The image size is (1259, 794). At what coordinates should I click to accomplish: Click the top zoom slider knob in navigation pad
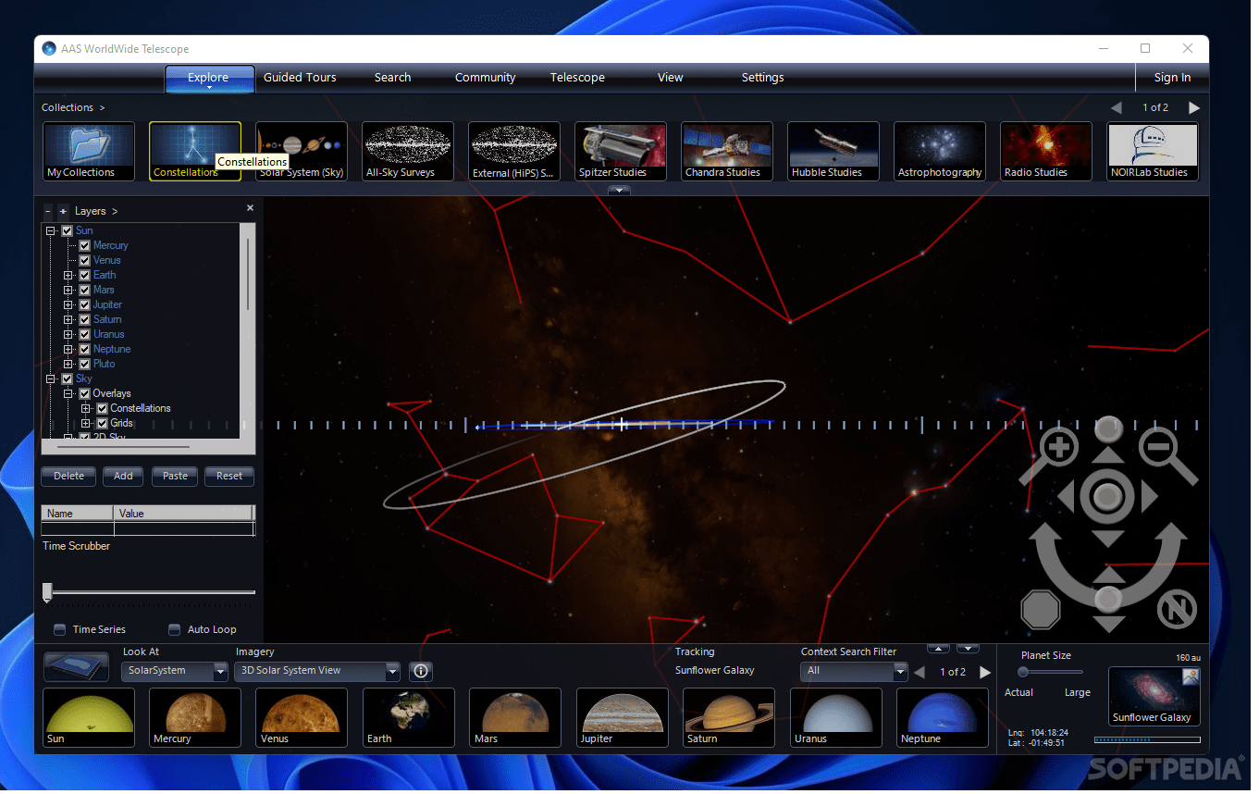click(x=1108, y=428)
